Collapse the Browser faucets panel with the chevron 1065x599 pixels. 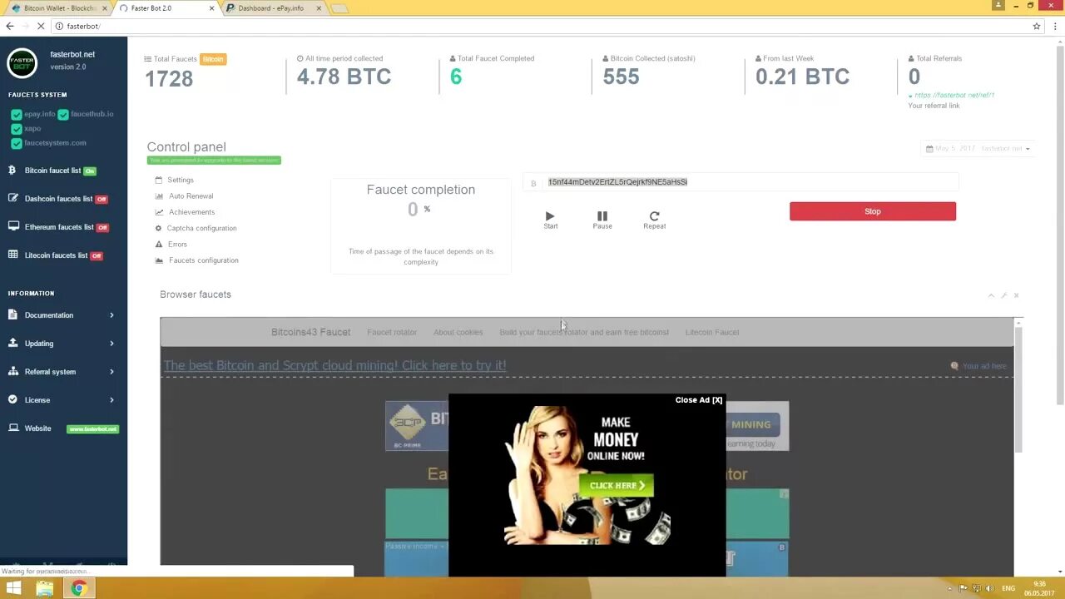coord(991,295)
